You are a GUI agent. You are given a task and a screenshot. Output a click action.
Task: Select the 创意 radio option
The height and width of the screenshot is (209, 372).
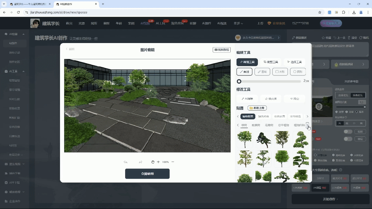tap(336, 112)
